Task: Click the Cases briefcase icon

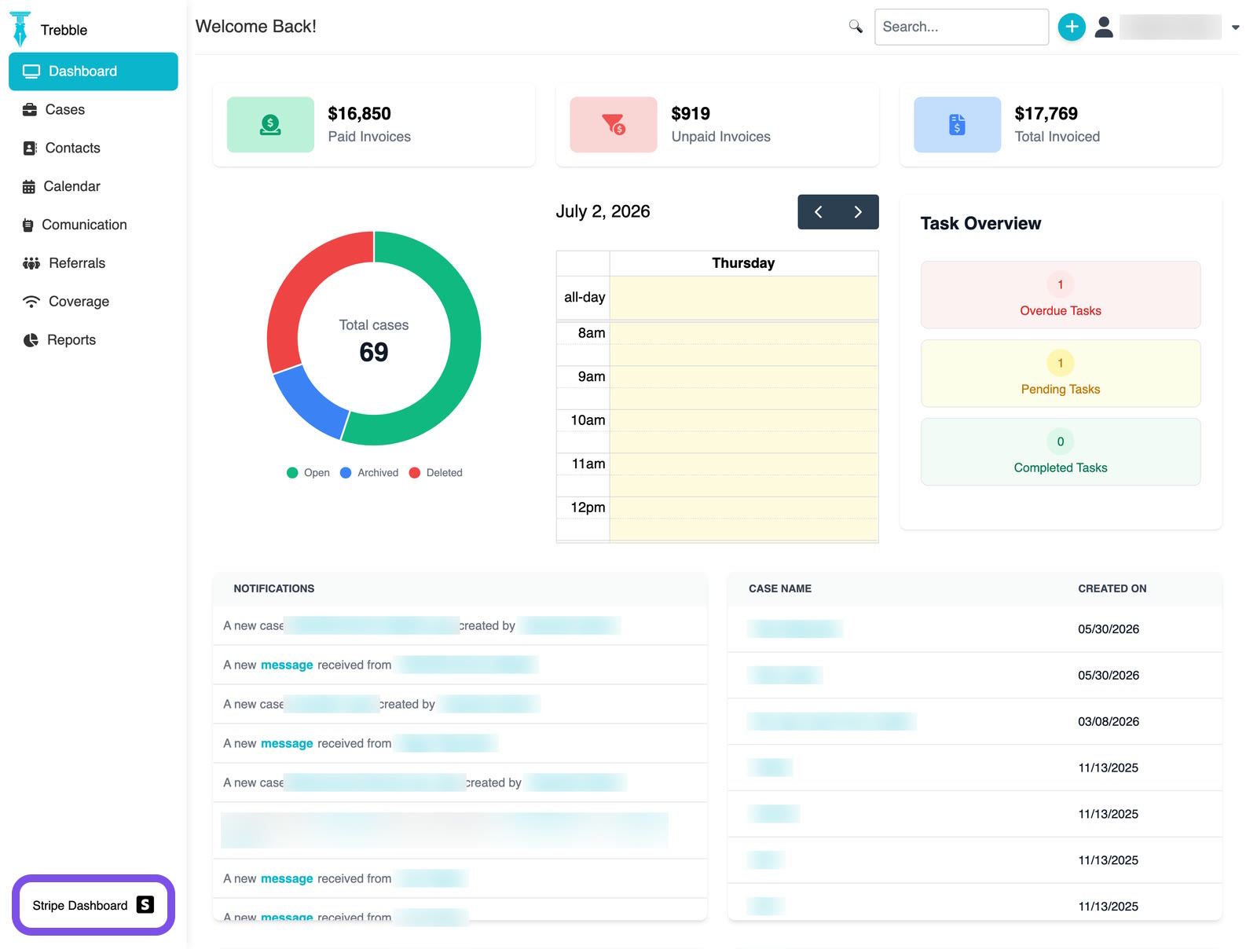Action: tap(30, 110)
